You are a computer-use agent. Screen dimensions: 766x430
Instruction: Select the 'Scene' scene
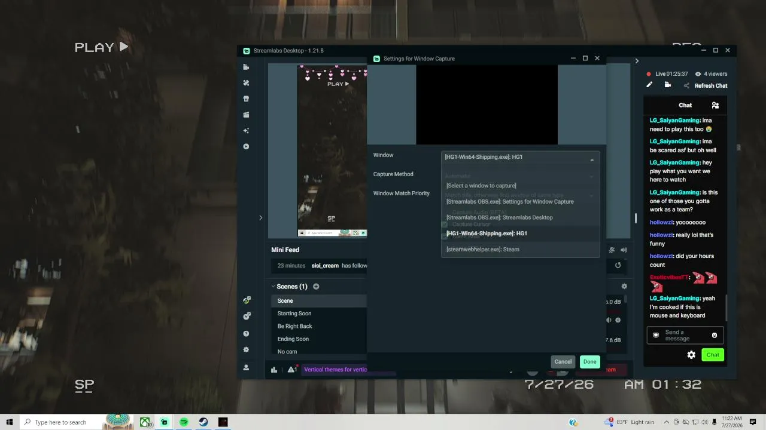pos(319,301)
